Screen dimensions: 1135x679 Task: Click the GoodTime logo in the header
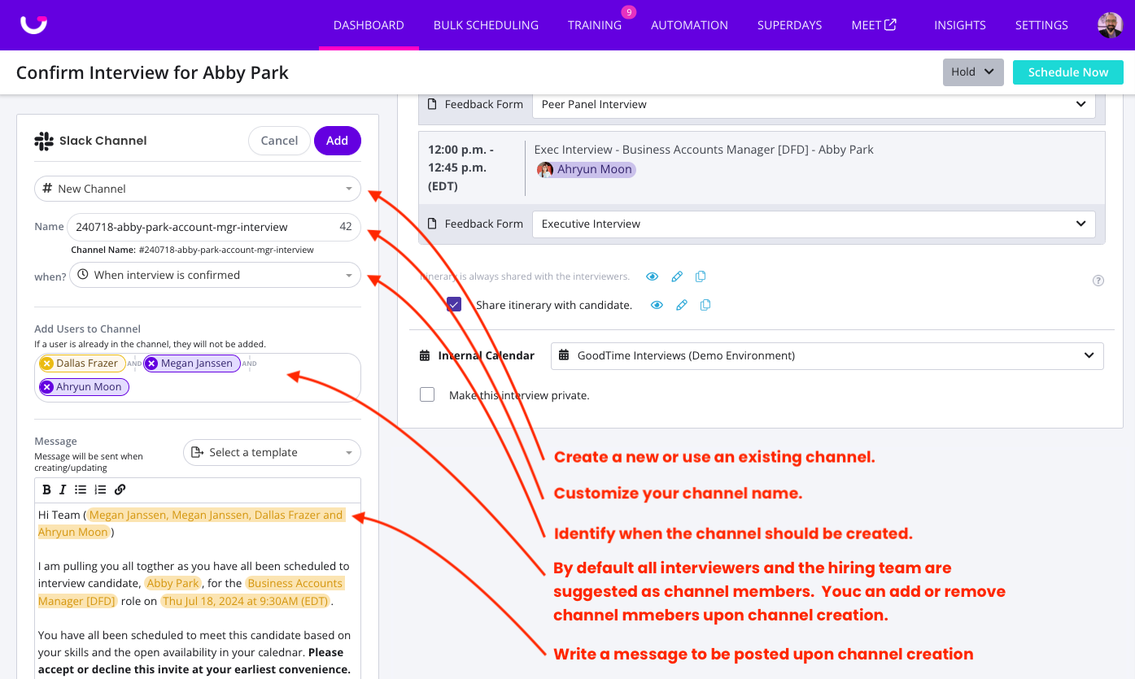(x=34, y=24)
